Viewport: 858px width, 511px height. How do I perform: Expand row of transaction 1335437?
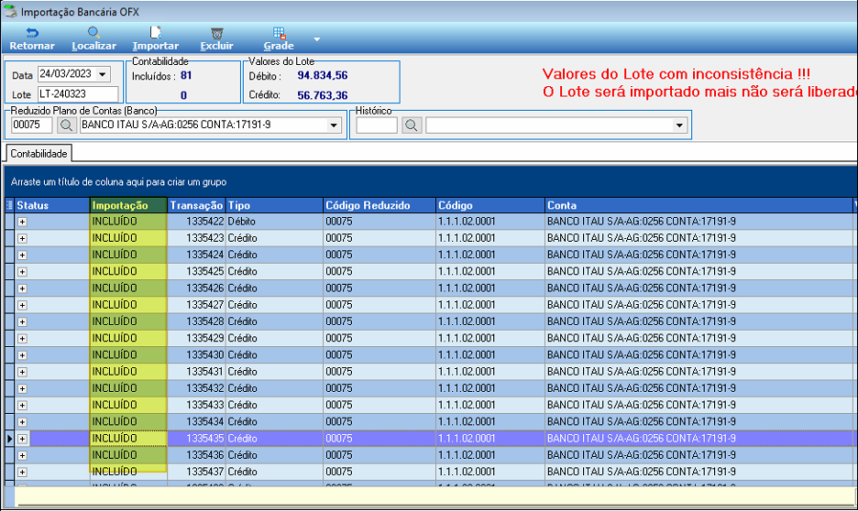22,473
